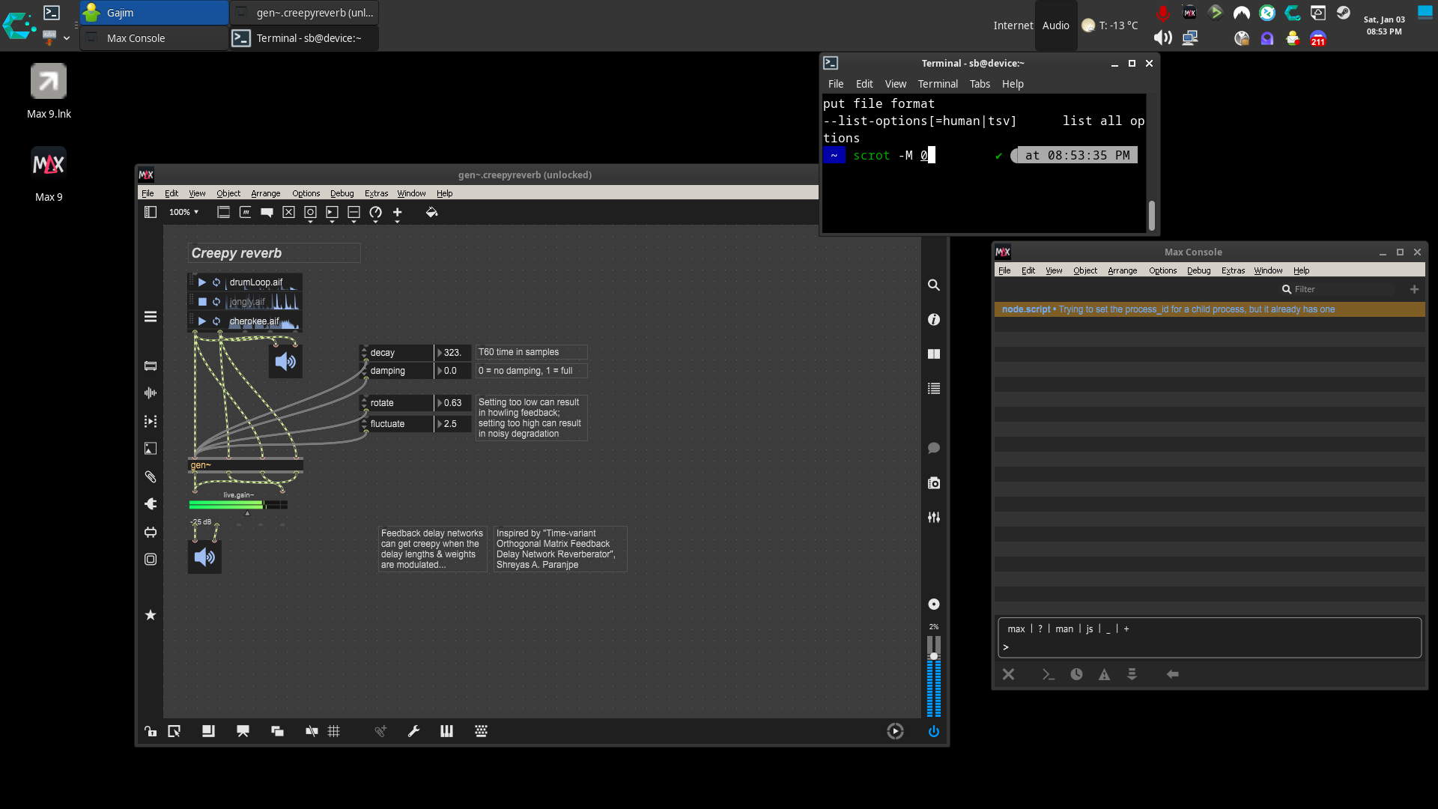1438x809 pixels.
Task: Click the piano keys icon in bottom toolbar
Action: tap(446, 731)
